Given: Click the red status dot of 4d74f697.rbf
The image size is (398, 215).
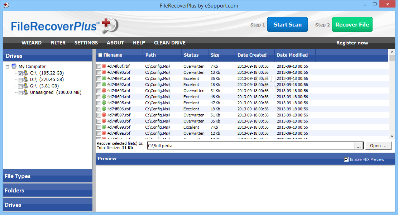Looking at the screenshot, I should click(104, 115).
